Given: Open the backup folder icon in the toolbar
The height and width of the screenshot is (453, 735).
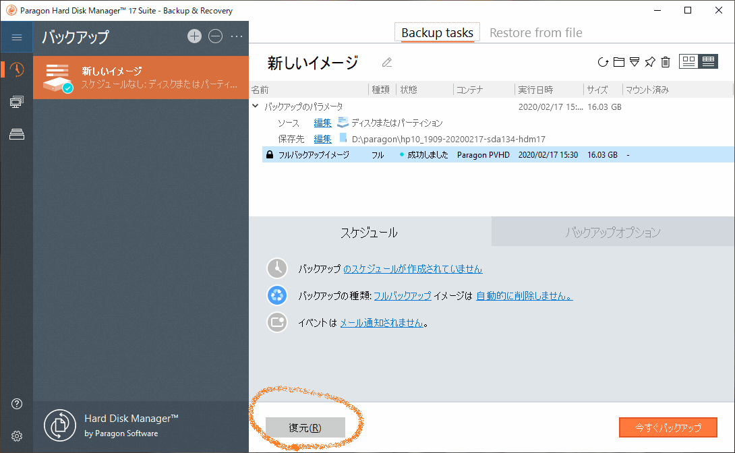Looking at the screenshot, I should 618,61.
